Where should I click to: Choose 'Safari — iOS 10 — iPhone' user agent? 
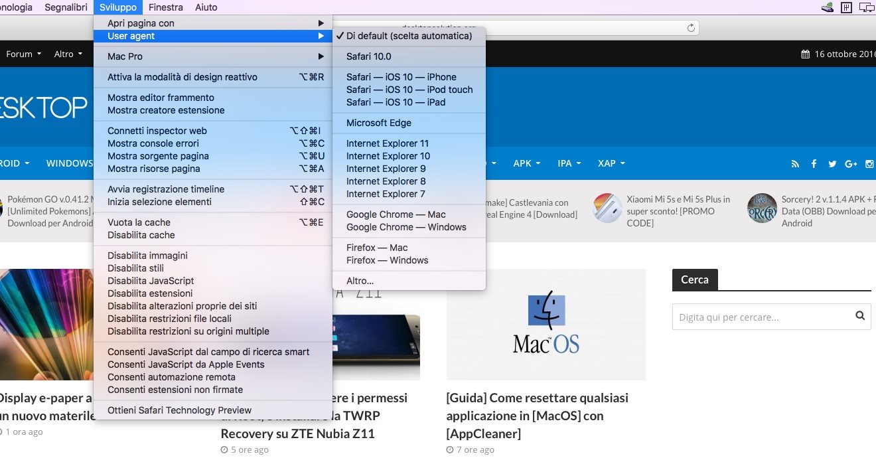[409, 77]
